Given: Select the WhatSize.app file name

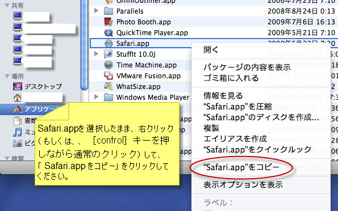Looking at the screenshot, I should tap(139, 87).
